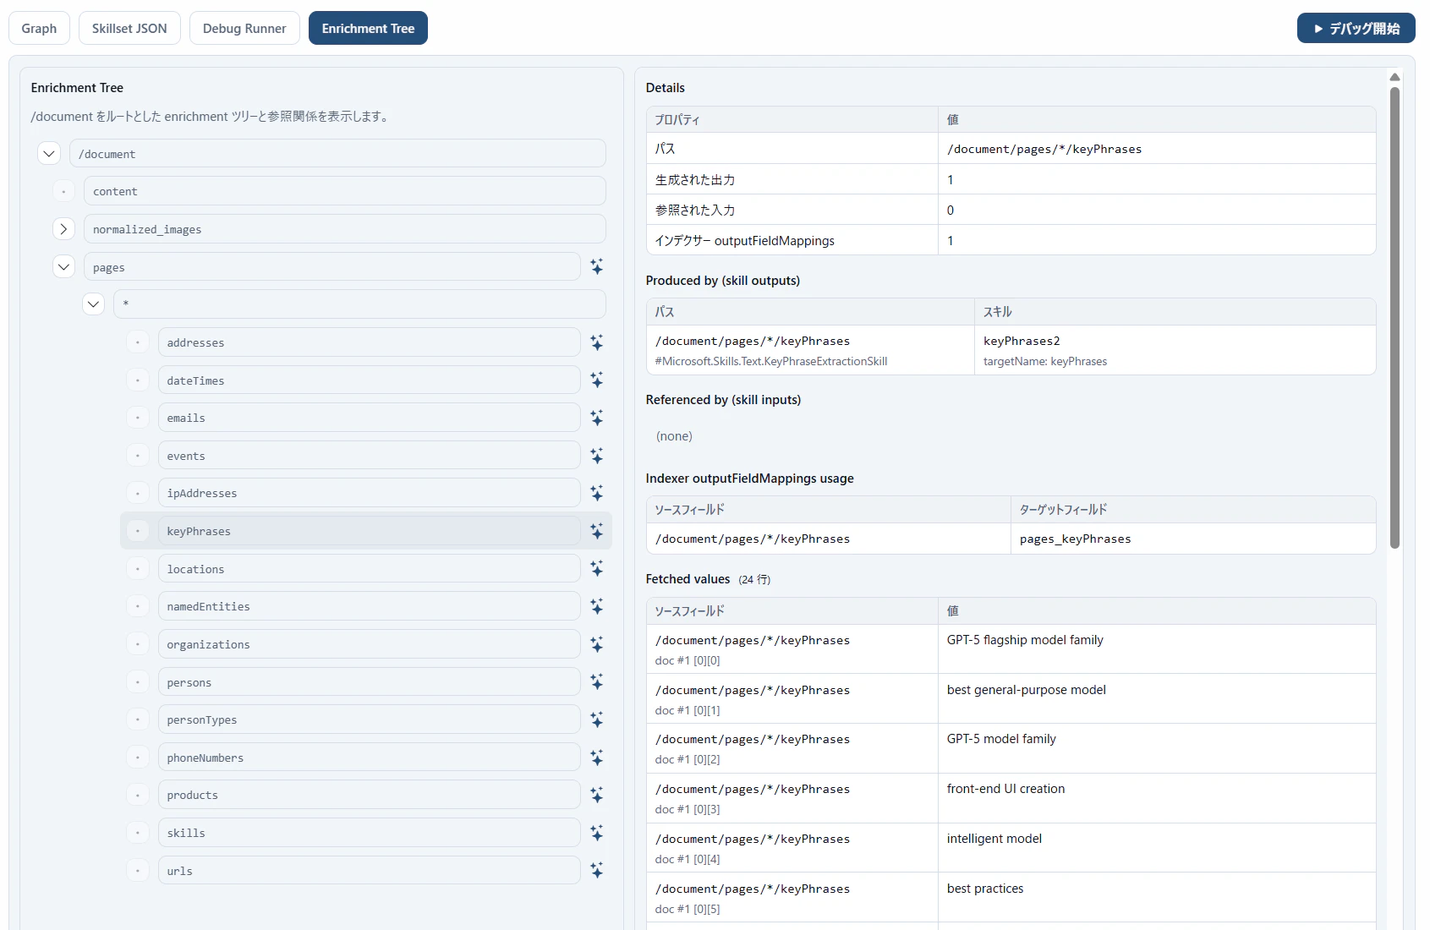Click the '(none)' referenced-by text
Viewport: 1430px width, 930px height.
coord(674,436)
